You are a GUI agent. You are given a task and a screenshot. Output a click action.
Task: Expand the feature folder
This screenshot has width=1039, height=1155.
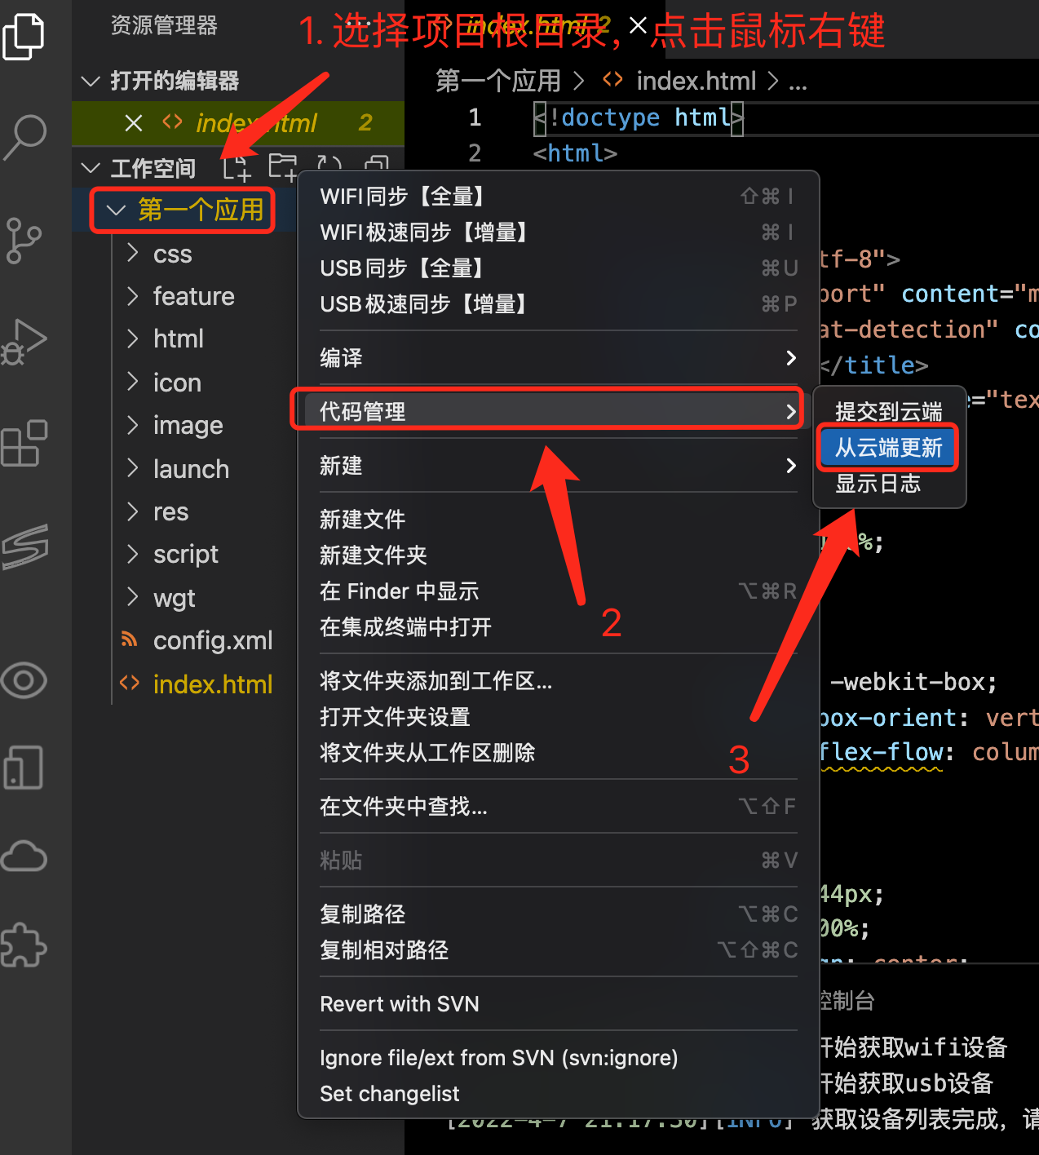tap(133, 295)
